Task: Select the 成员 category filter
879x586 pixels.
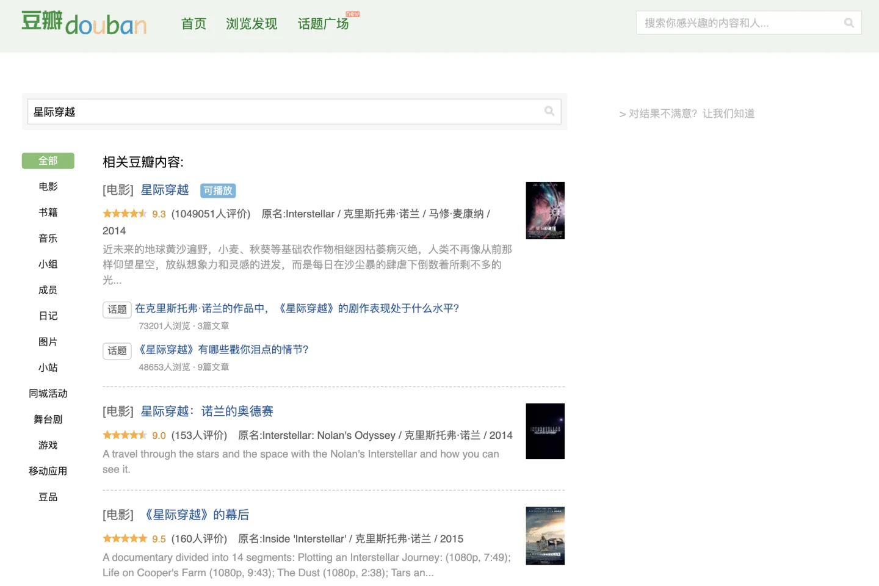Action: click(48, 290)
